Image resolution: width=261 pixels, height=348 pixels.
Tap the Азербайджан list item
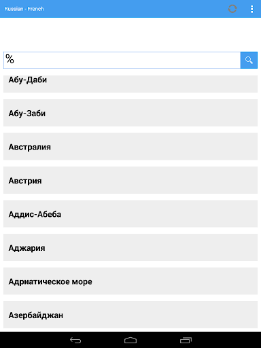[x=130, y=315]
